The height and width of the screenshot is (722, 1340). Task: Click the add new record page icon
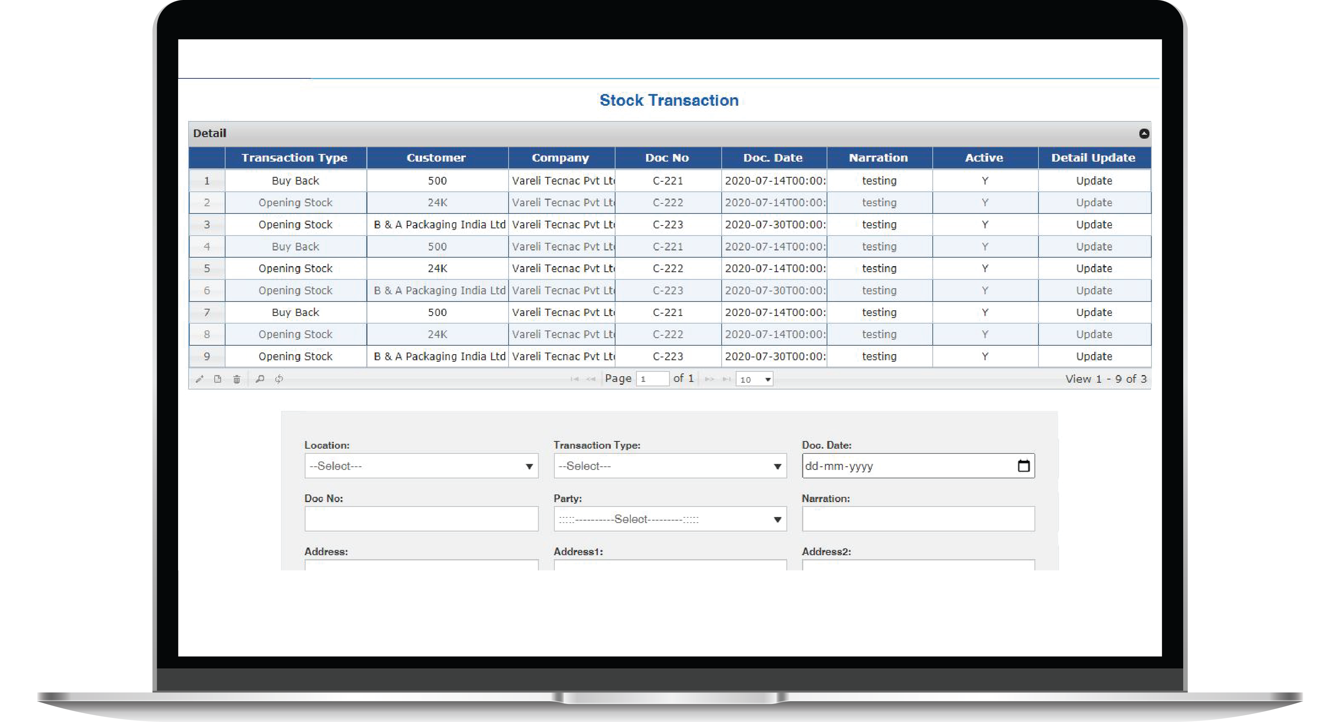coord(218,379)
